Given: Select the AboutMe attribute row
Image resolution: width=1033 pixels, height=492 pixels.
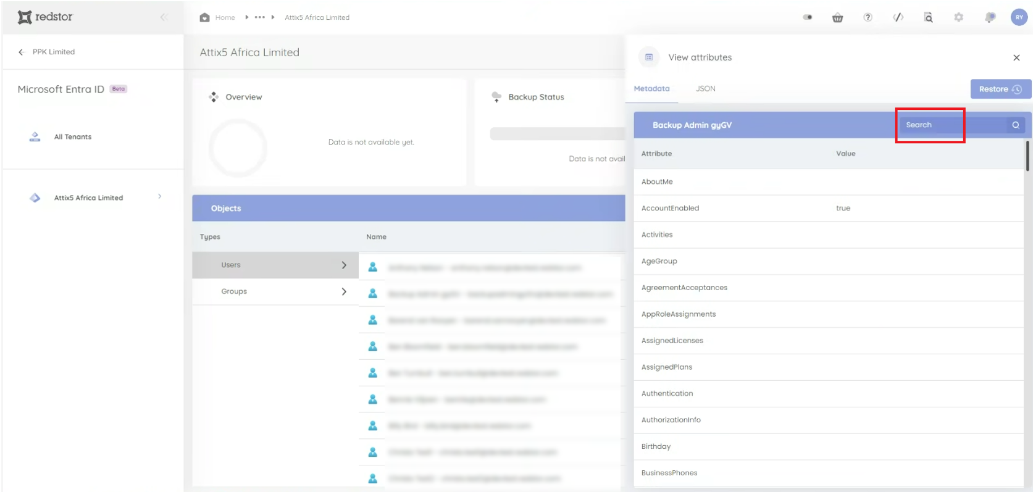Looking at the screenshot, I should point(829,181).
